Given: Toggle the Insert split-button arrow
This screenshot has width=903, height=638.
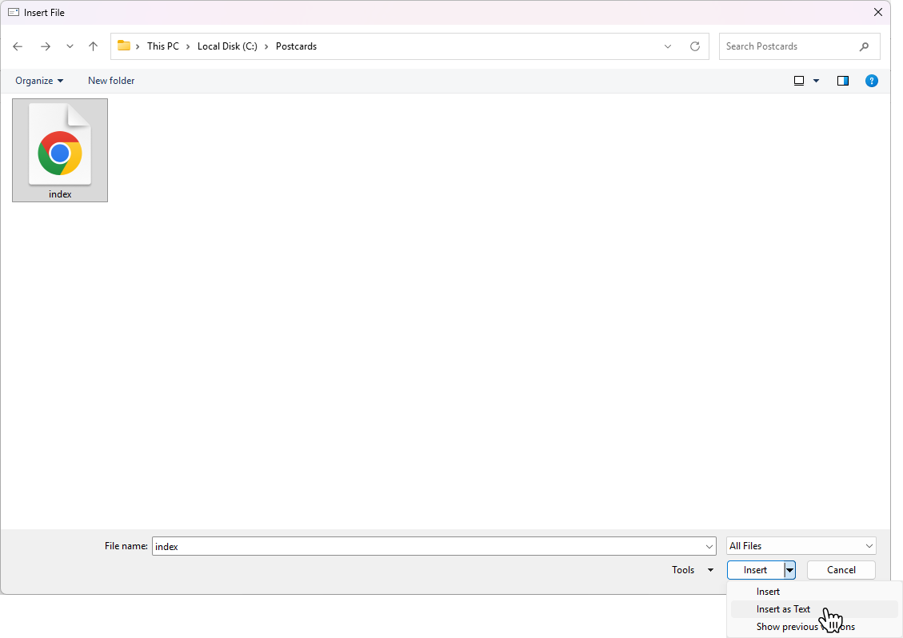Looking at the screenshot, I should click(x=789, y=570).
